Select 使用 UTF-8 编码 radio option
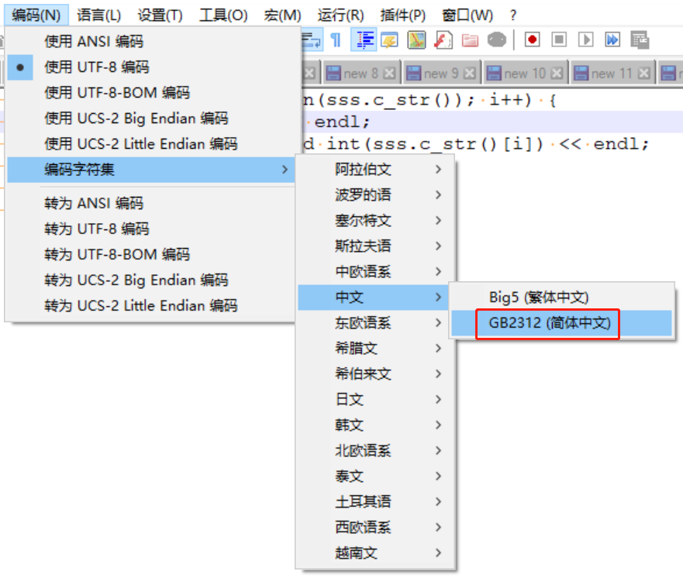The height and width of the screenshot is (578, 683). 151,67
